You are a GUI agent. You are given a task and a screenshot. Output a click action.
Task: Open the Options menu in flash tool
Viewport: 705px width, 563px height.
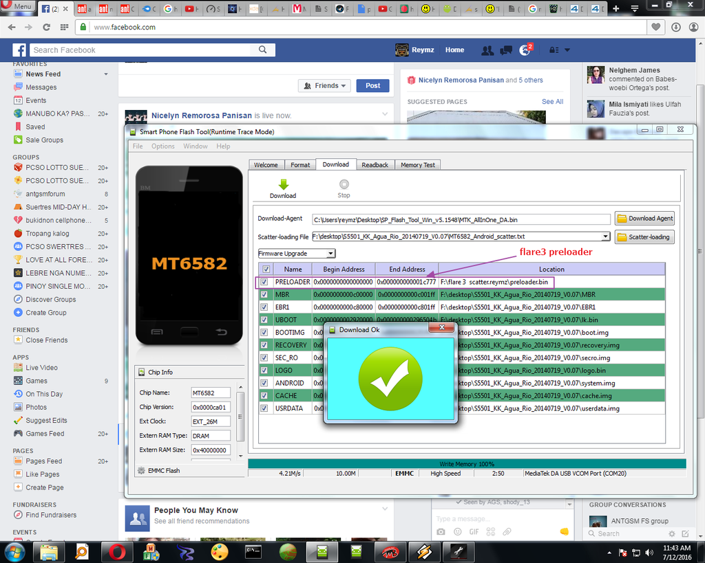163,146
